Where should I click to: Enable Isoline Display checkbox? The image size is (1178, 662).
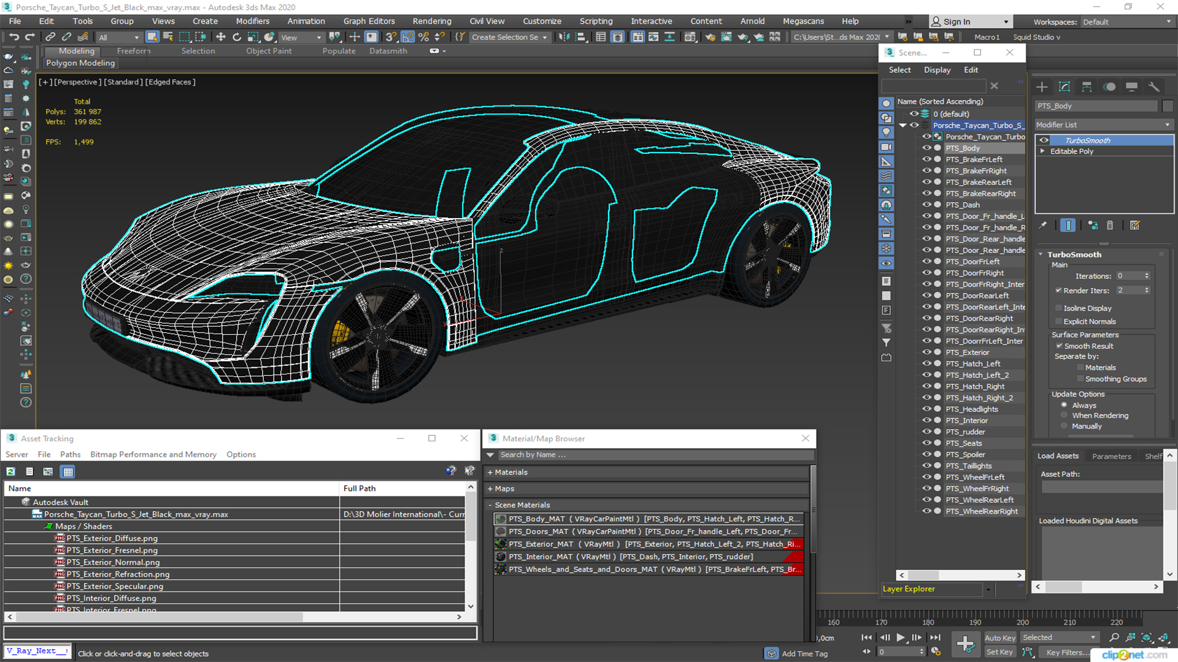click(x=1058, y=308)
